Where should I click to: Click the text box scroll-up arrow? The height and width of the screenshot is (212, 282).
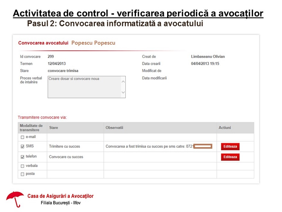click(x=123, y=81)
